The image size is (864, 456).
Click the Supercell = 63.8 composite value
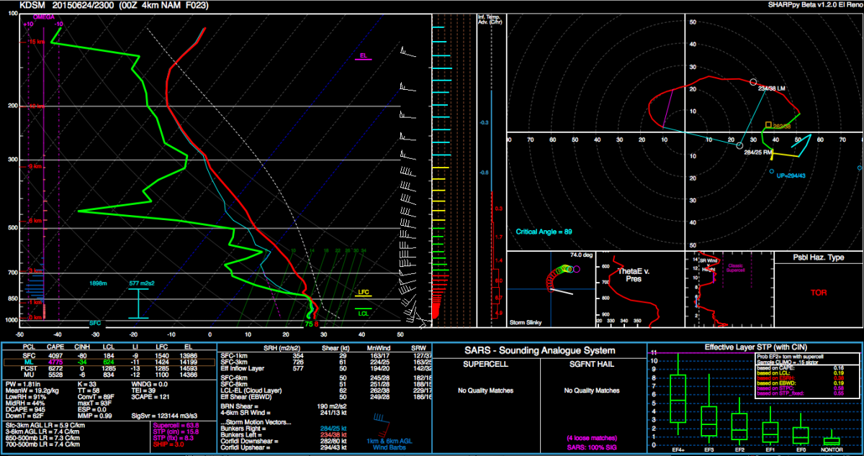pos(175,426)
